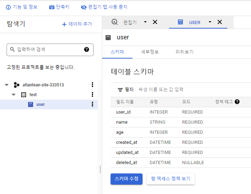
Task: Click the 정책 태그 help icon
Action: pos(237,102)
